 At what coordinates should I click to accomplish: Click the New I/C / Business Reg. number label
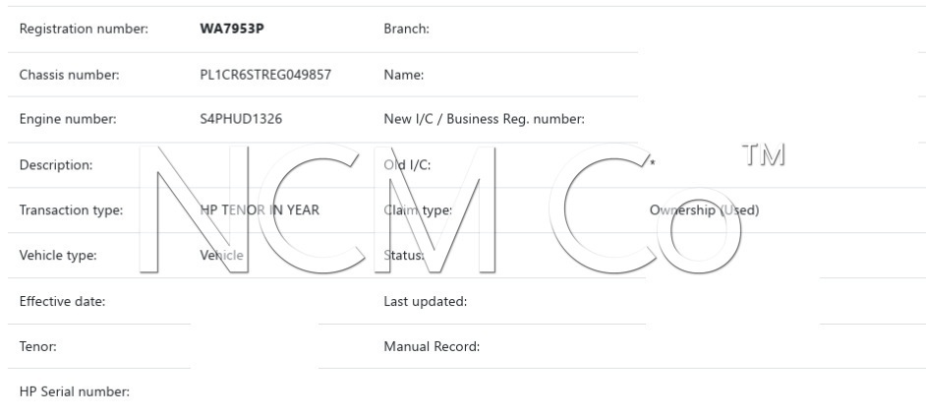click(484, 120)
